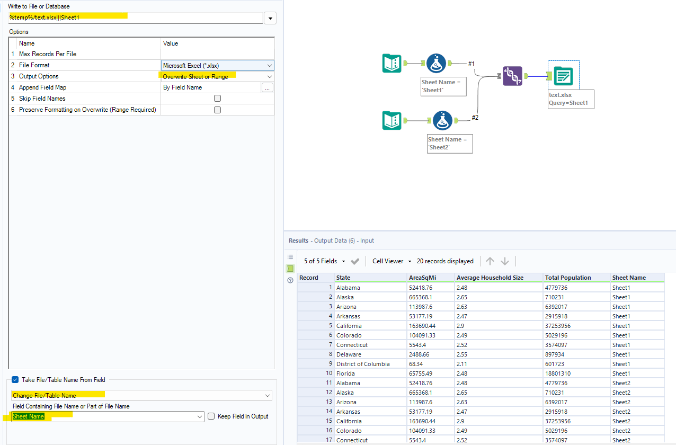Screen dimensions: 676x445
Task: Click the checkmark icon beside 5 of 5 Fields
Action: click(355, 261)
